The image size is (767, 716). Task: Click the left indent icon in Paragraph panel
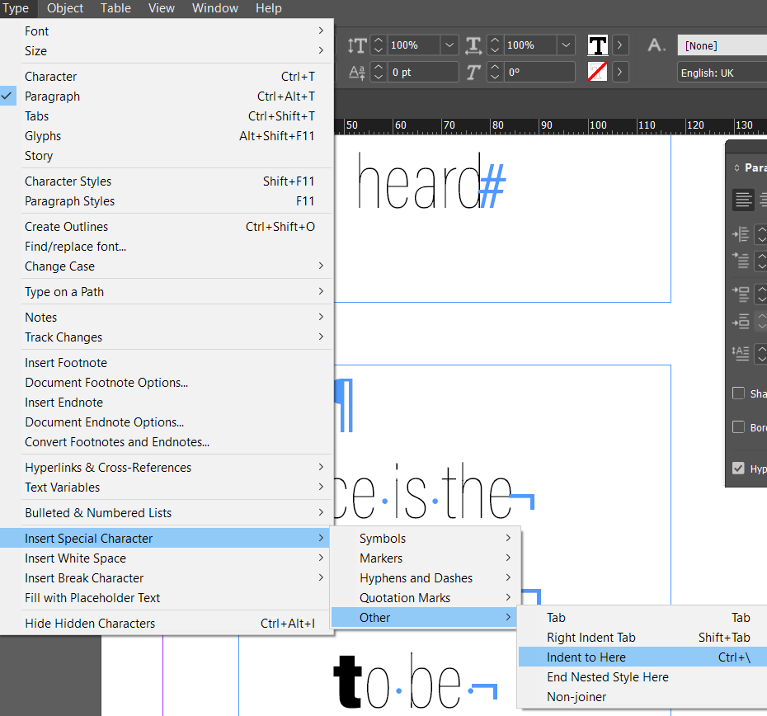coord(740,234)
